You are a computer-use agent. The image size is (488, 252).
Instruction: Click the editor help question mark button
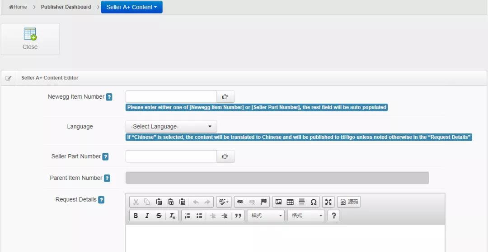[333, 215]
